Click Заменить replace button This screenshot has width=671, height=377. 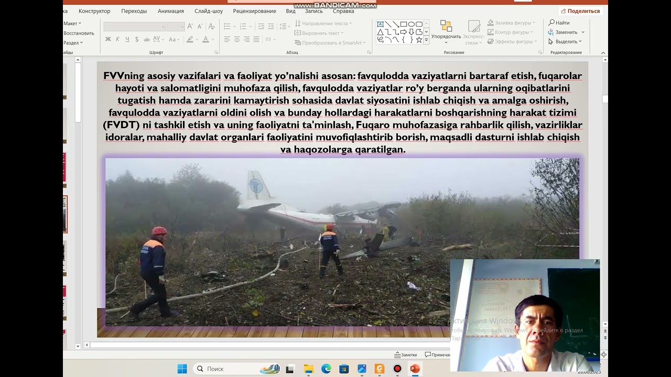pos(566,32)
